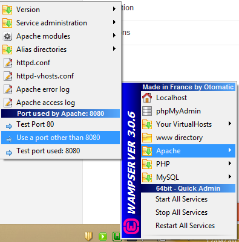This screenshot has height=242, width=239.
Task: Open httpd.conf from Apache menu
Action: coord(61,63)
